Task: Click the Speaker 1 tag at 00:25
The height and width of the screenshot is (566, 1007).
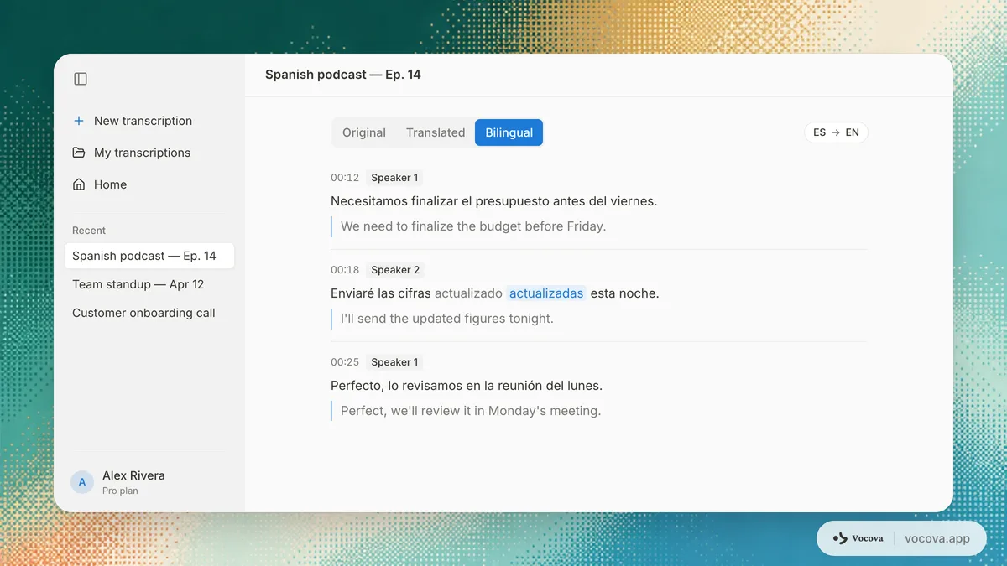Action: pos(394,362)
